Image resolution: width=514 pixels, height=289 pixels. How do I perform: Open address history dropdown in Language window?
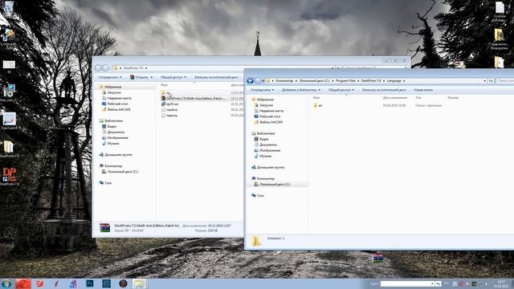tap(484, 80)
